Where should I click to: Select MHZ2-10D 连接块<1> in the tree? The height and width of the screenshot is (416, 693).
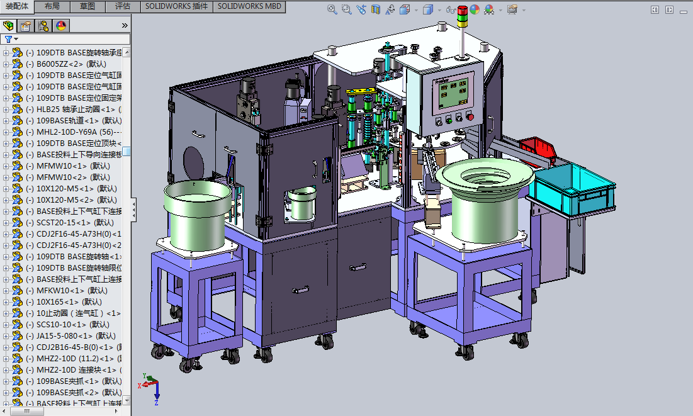click(x=74, y=369)
